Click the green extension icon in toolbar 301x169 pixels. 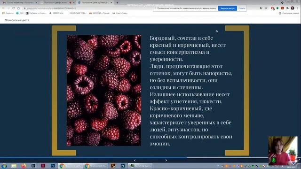point(277,8)
